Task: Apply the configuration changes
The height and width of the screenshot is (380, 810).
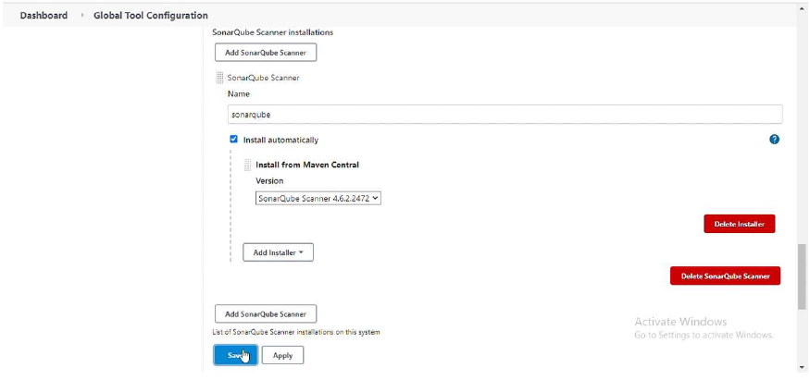Action: point(282,355)
